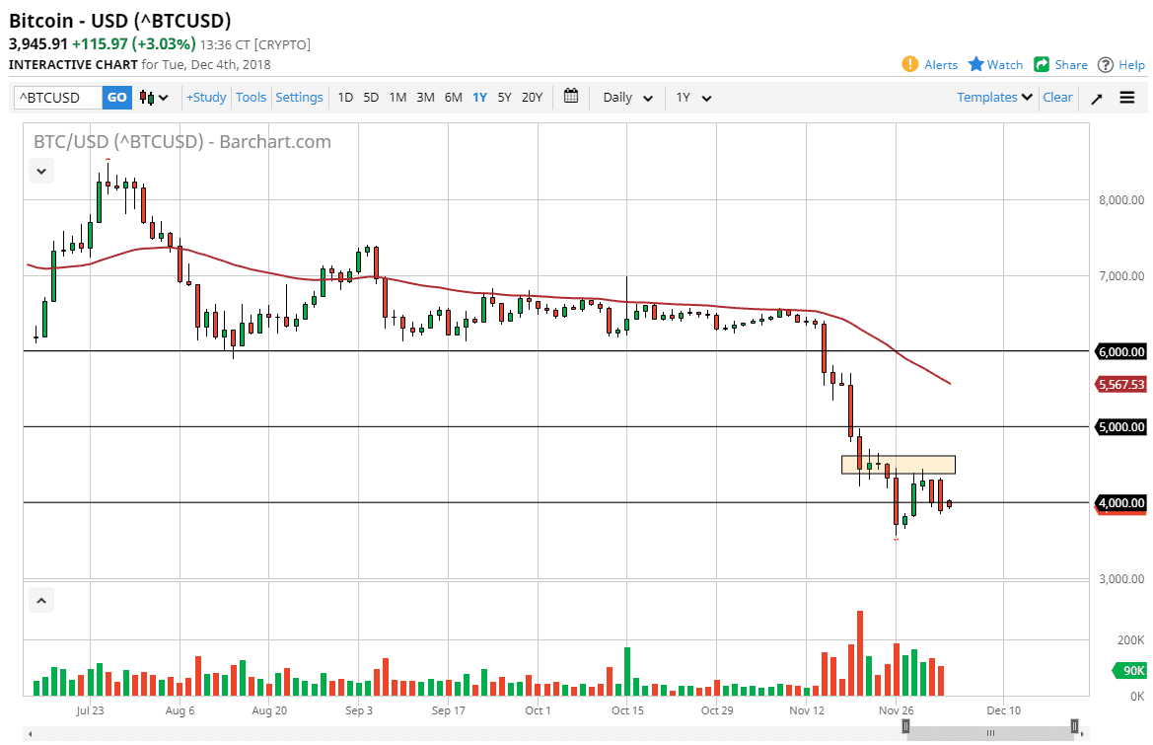
Task: Click the fullscreen arrow icon
Action: (1096, 97)
